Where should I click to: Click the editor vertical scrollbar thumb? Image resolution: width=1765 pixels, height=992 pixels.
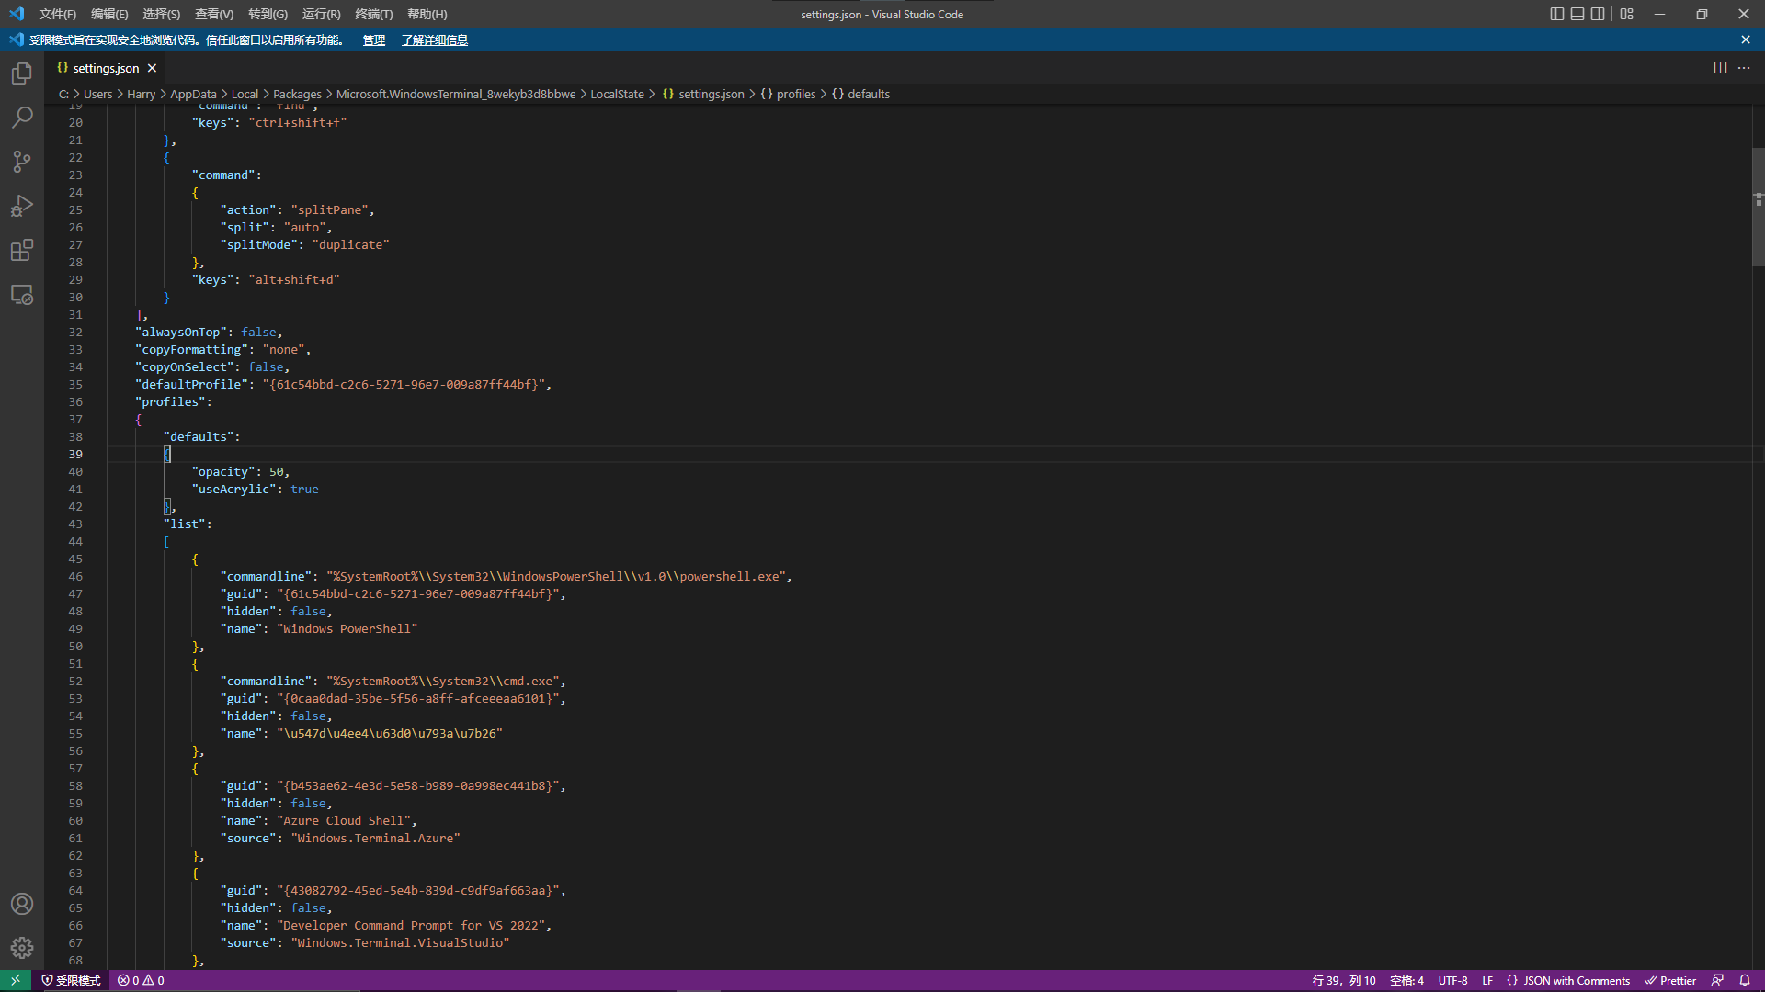click(1758, 207)
